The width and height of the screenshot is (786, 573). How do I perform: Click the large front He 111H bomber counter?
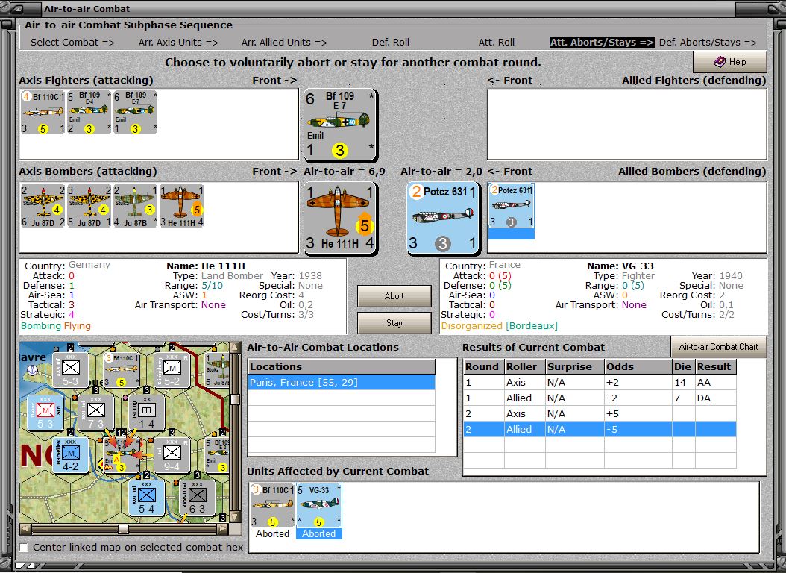(x=340, y=218)
